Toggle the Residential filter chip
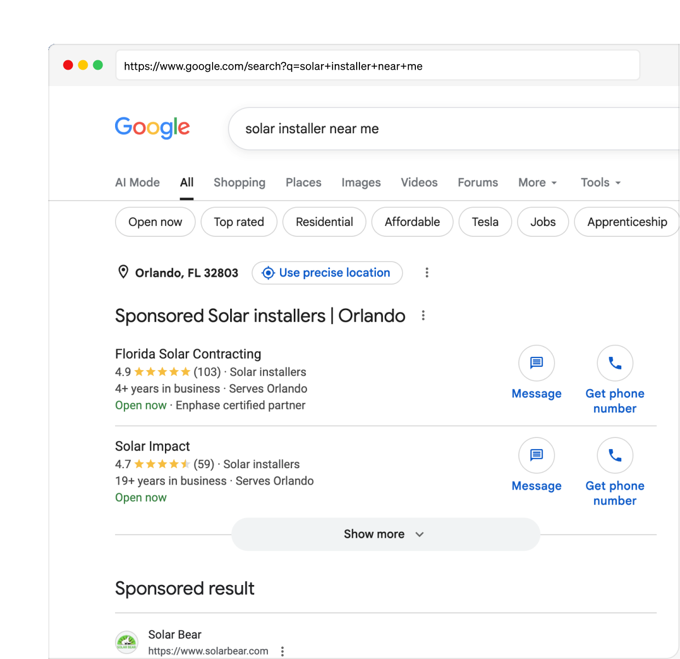 tap(324, 222)
